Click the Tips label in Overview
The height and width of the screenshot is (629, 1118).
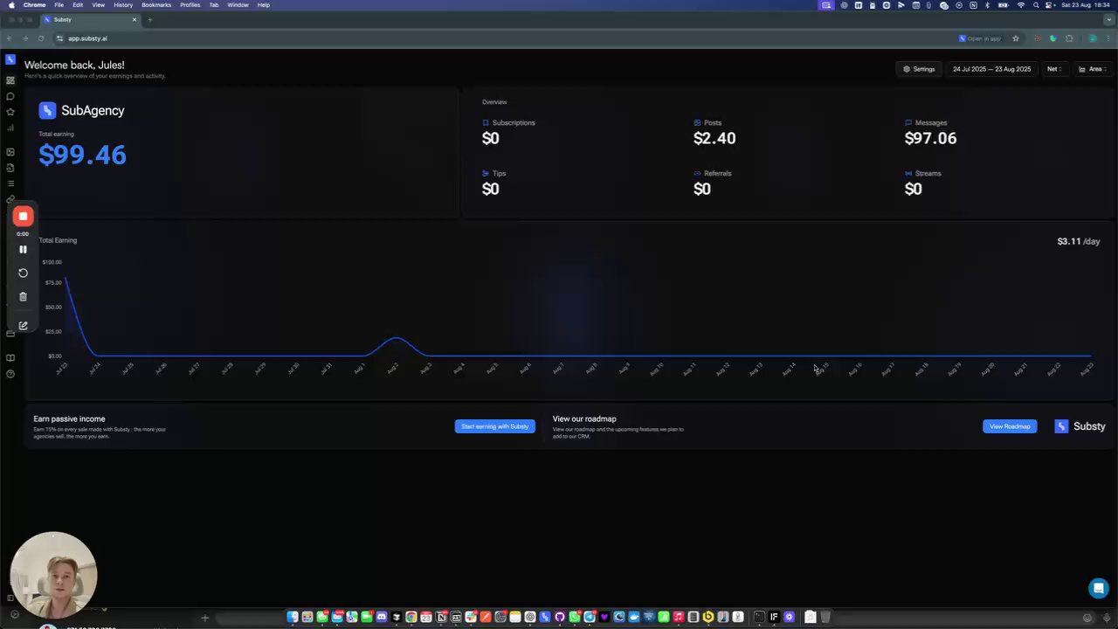point(499,173)
